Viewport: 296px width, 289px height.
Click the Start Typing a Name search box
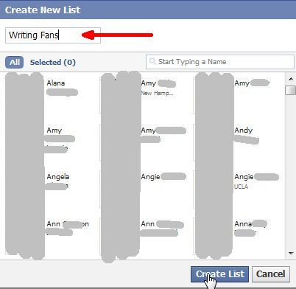pyautogui.click(x=220, y=62)
